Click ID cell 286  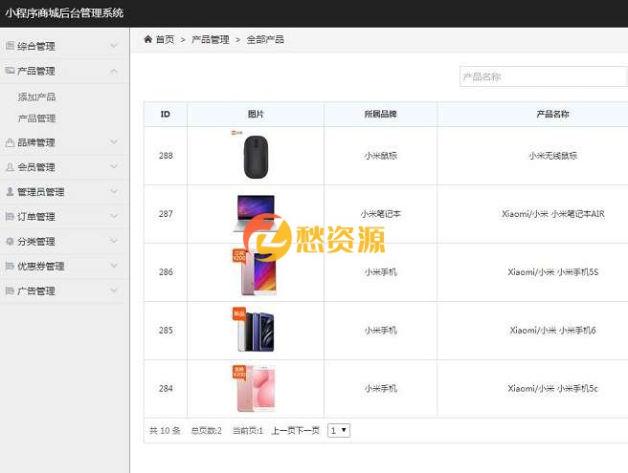(x=166, y=272)
